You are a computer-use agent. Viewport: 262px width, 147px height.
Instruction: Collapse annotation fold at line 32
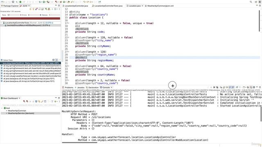tap(68, 66)
